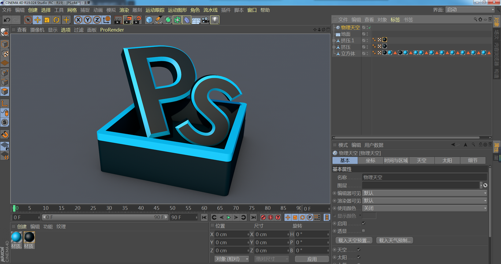This screenshot has height=264, width=501.
Task: Click the Undo arrow in the toolbar
Action: point(7,20)
